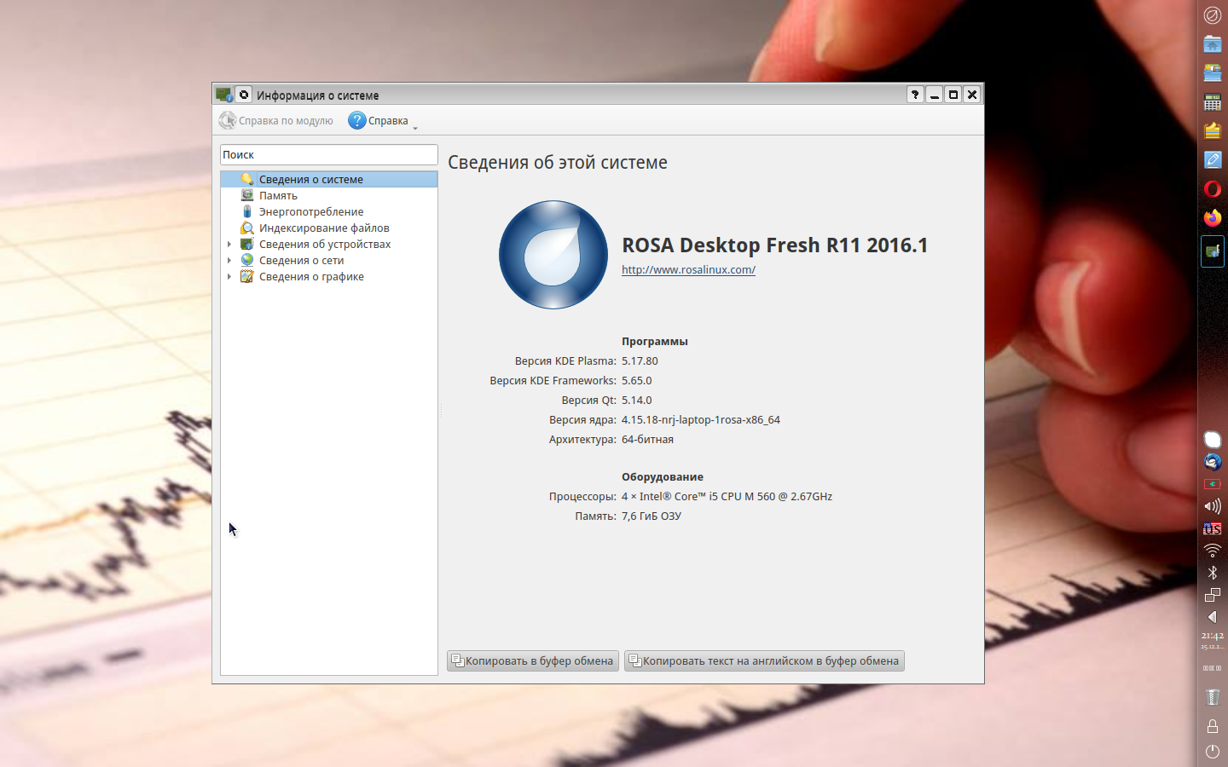
Task: Click Справка по модулю in the toolbar
Action: pyautogui.click(x=276, y=121)
